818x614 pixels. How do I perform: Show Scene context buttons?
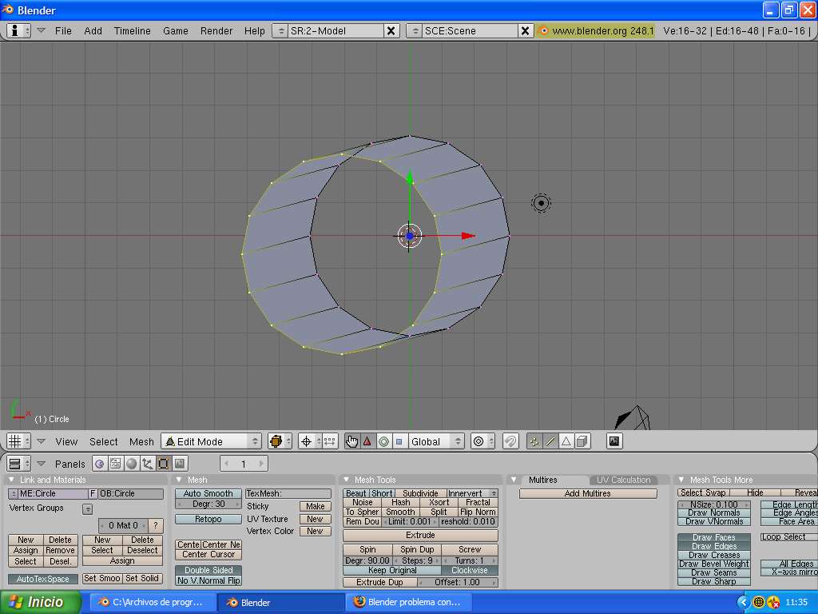[180, 463]
